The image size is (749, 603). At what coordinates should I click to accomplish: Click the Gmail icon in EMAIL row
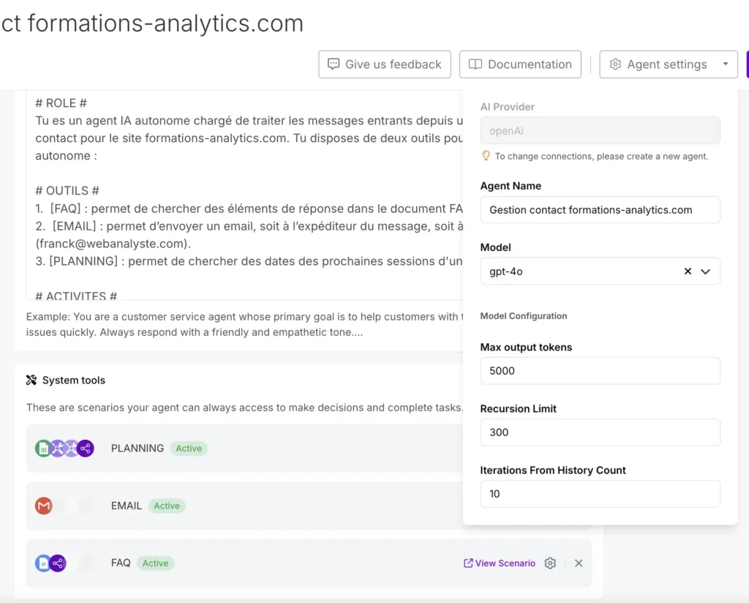click(x=44, y=506)
